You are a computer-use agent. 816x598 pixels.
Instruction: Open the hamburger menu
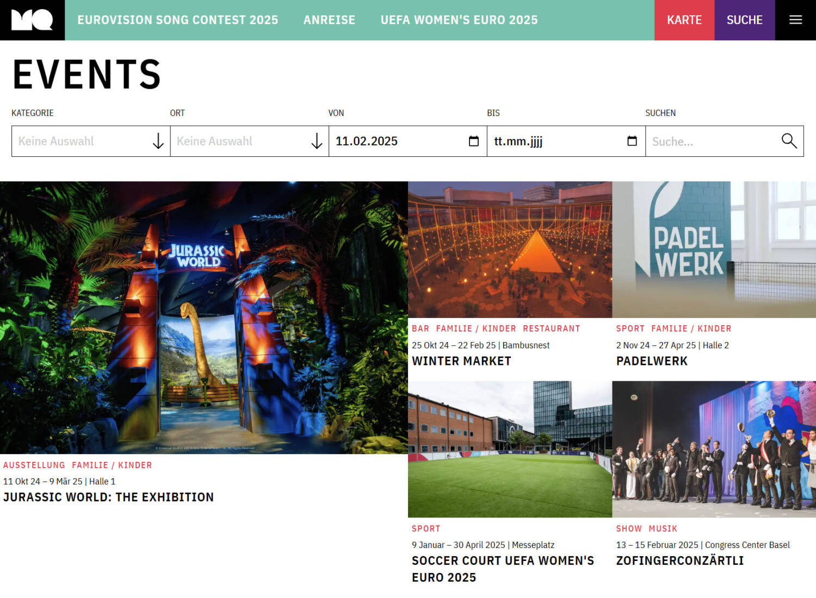[795, 20]
